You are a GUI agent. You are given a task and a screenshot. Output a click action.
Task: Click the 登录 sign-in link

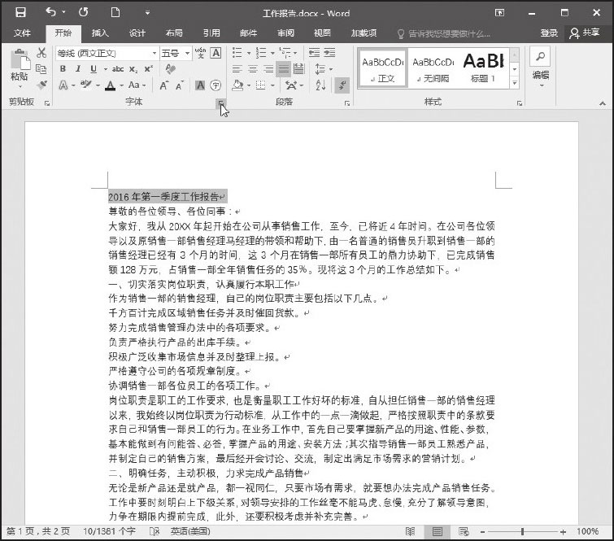tap(549, 33)
